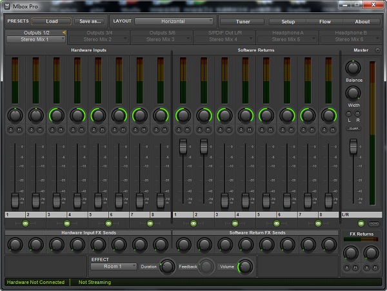Mute software return channel 2
The height and width of the screenshot is (291, 387).
[208, 129]
